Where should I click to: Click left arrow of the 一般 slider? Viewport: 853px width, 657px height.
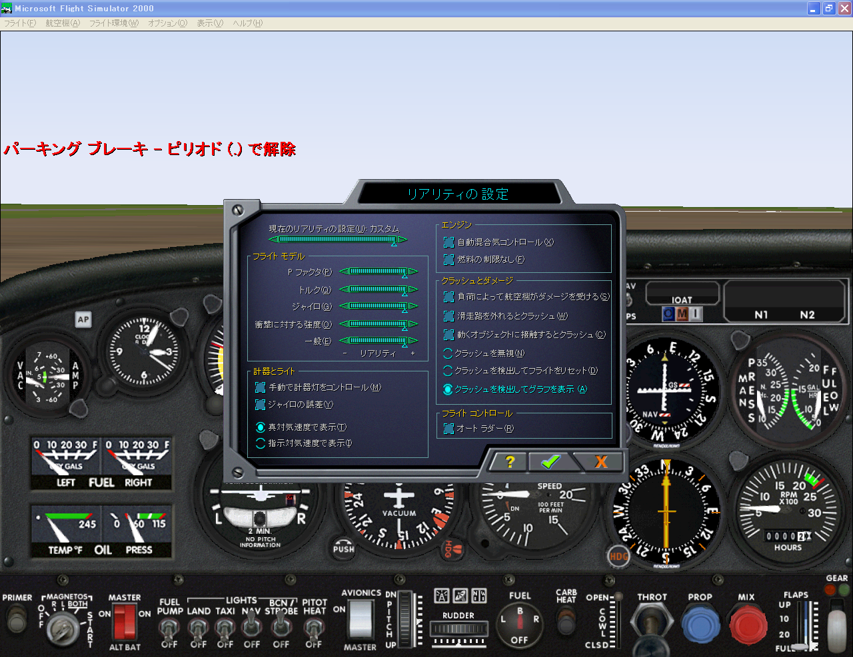click(343, 341)
